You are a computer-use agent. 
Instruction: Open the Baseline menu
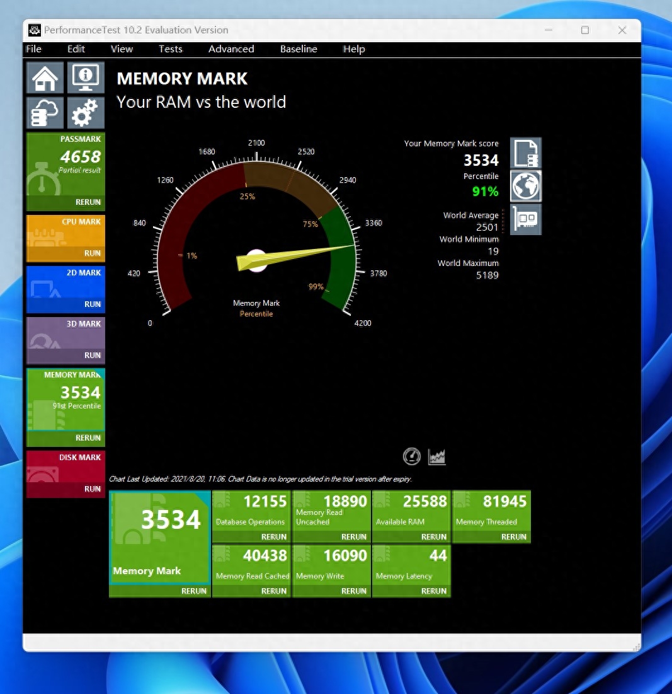[299, 49]
